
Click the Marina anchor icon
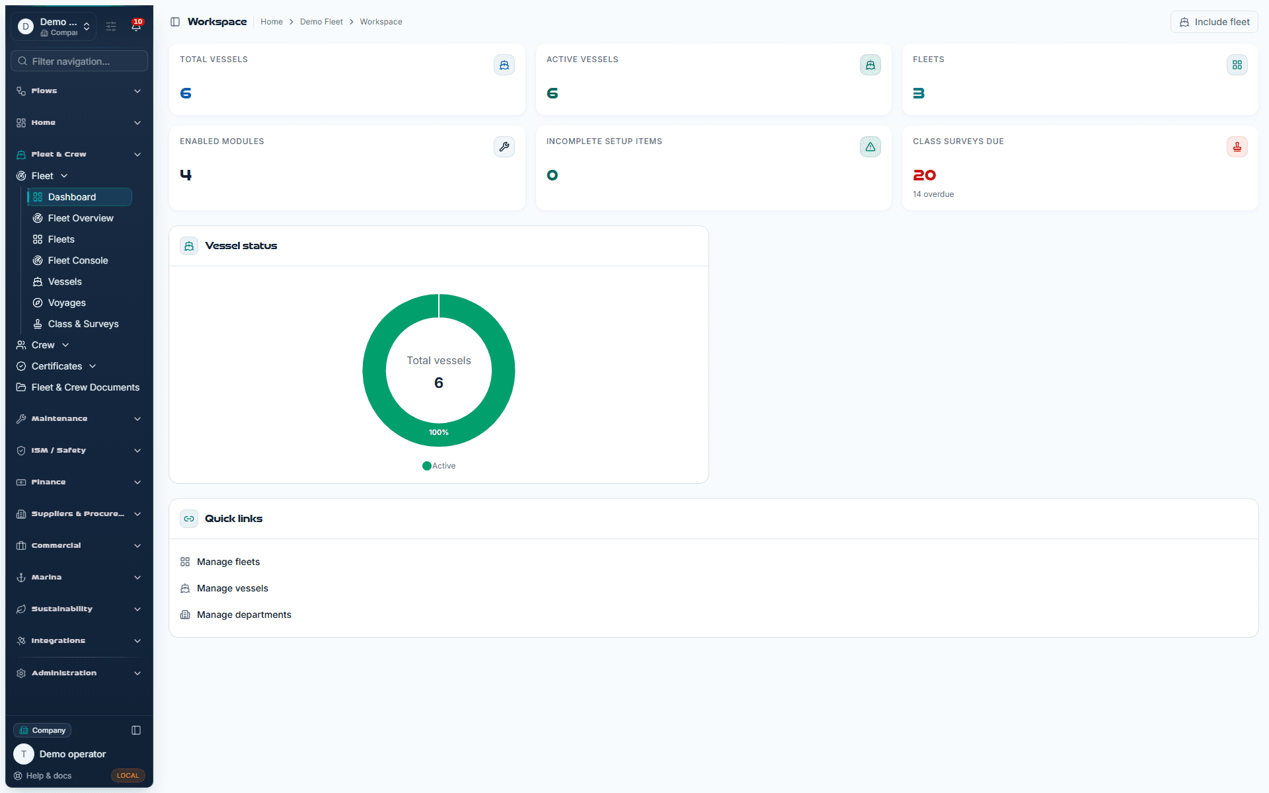(21, 578)
